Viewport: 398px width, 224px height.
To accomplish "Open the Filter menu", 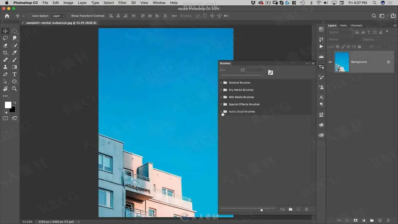I will point(122,3).
